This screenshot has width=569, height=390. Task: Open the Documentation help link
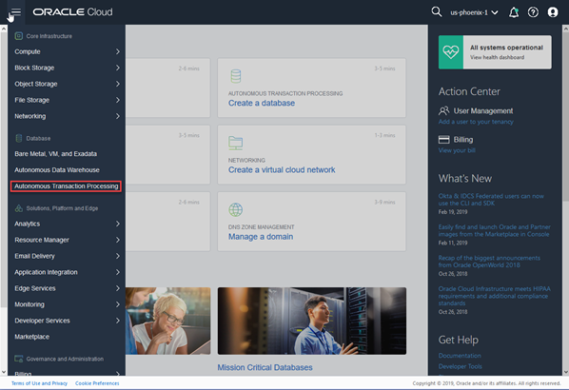click(460, 356)
